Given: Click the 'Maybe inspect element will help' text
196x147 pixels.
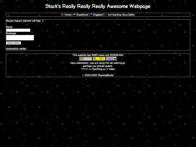Looking at the screenshot, I should pos(25,21).
